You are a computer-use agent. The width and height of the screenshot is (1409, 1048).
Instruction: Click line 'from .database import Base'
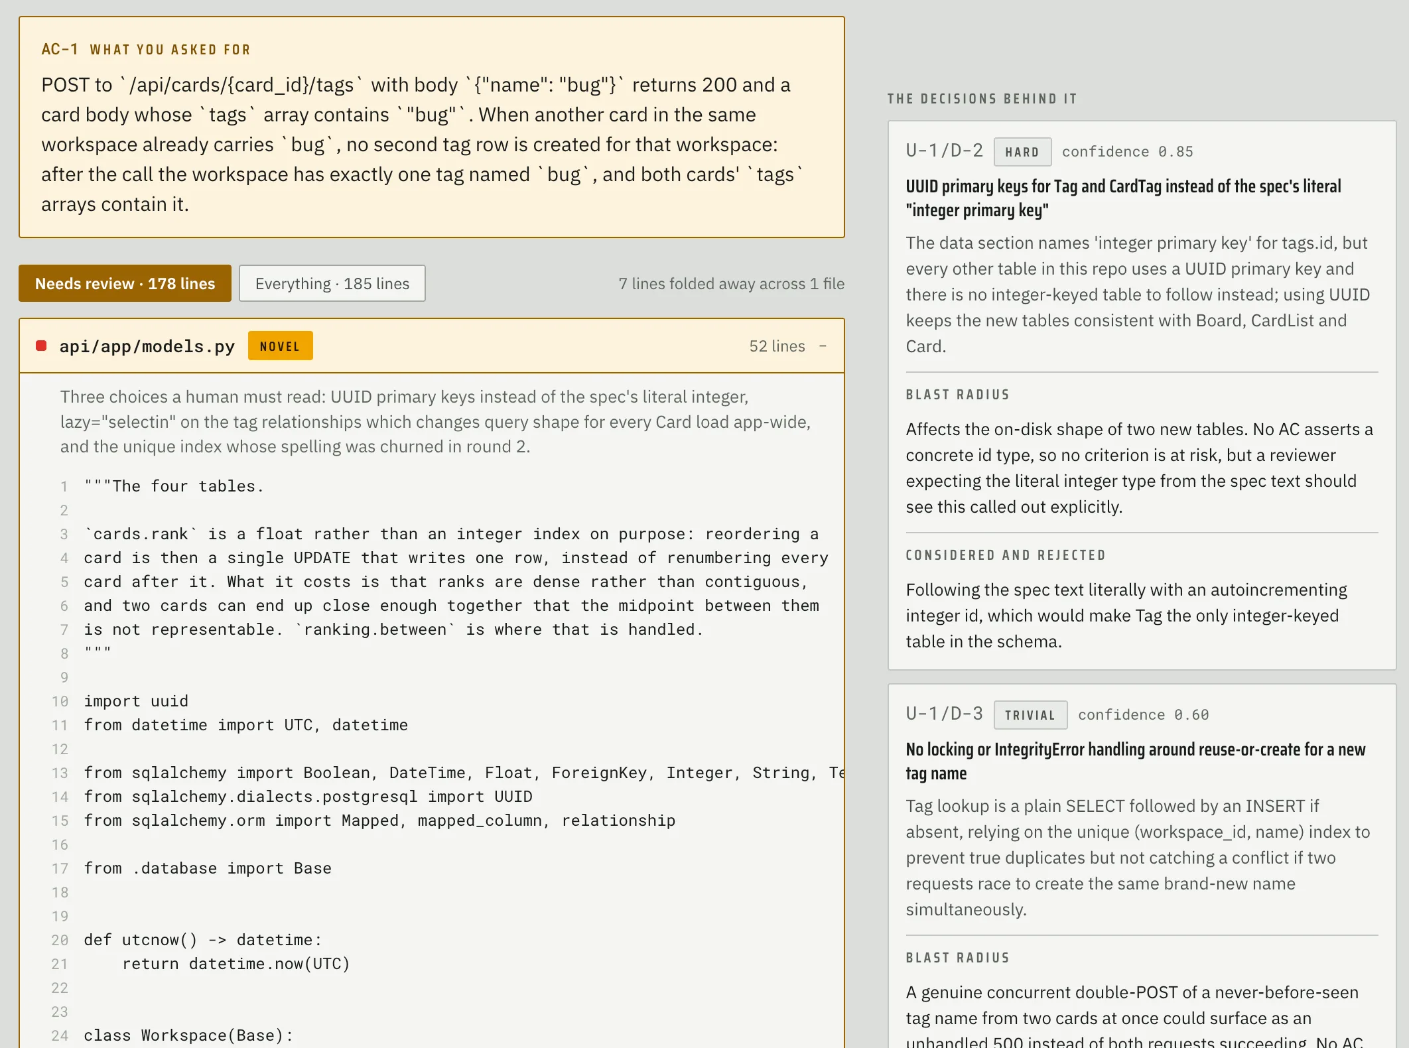(208, 868)
